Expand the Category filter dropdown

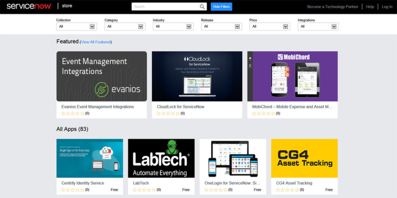125,26
